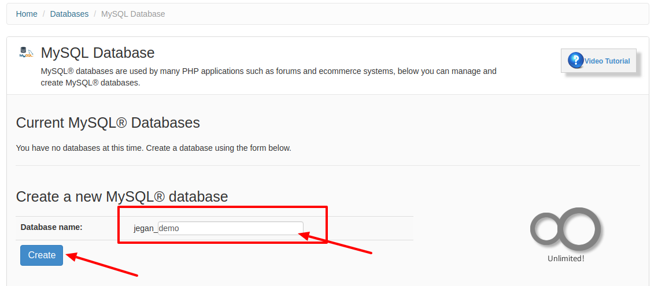Click the 'MySQL Database' page title
Screen dimensions: 658x286
point(98,53)
